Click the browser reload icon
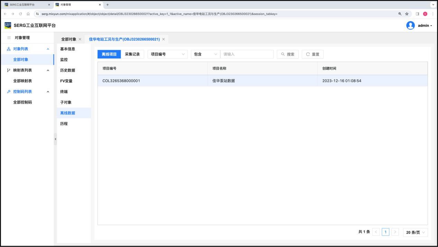 tap(20, 14)
